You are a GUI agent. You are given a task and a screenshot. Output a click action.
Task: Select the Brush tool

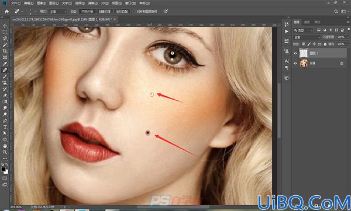(5, 76)
